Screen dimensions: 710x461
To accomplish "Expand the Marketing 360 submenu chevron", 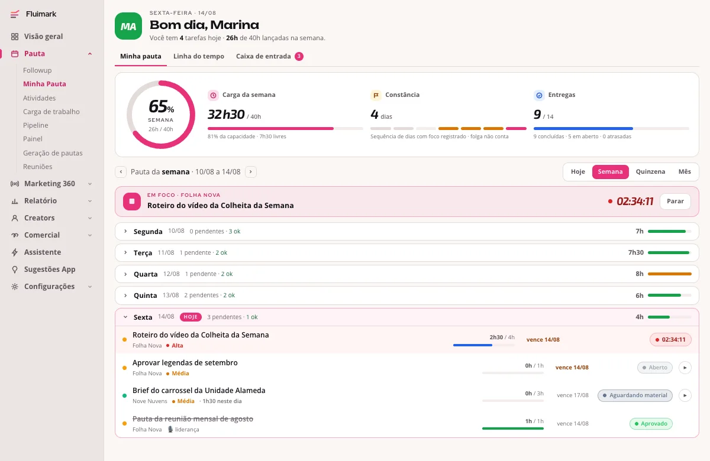I will [90, 184].
